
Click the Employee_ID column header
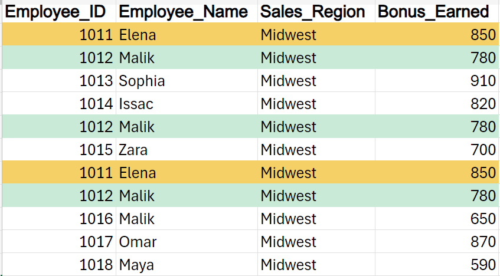click(58, 11)
